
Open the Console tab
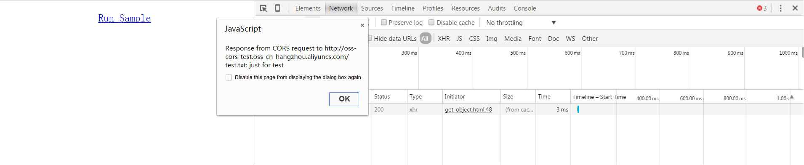pos(524,8)
